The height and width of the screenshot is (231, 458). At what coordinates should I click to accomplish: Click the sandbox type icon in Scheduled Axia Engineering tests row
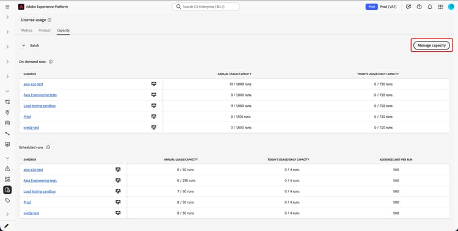tap(118, 180)
